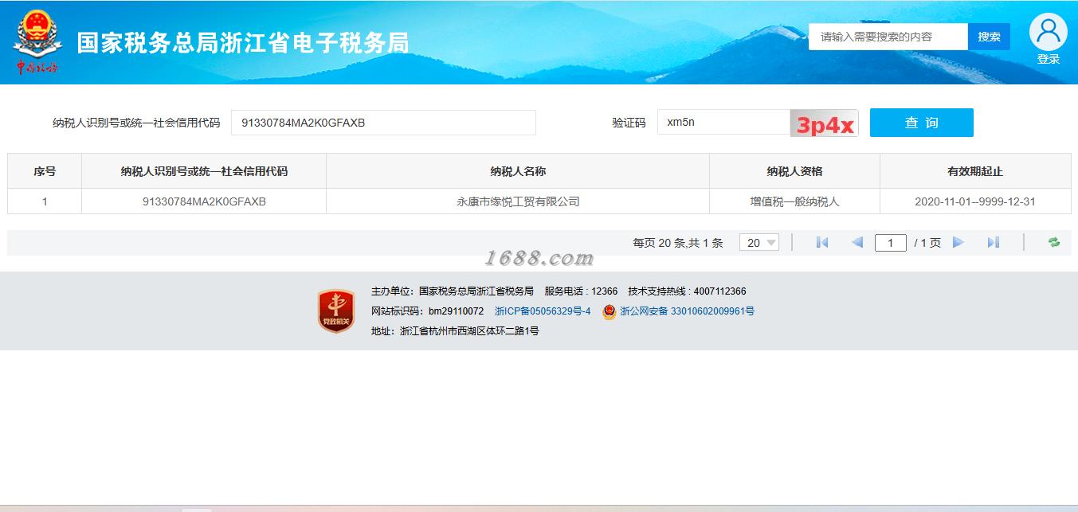Click the 搜索 search button
The width and height of the screenshot is (1078, 512).
pyautogui.click(x=989, y=37)
